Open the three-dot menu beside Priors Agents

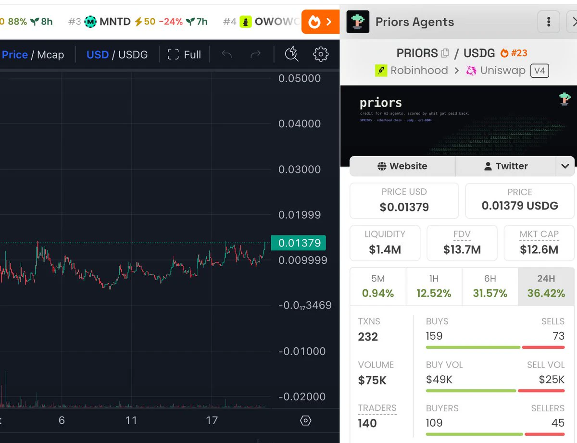[548, 22]
